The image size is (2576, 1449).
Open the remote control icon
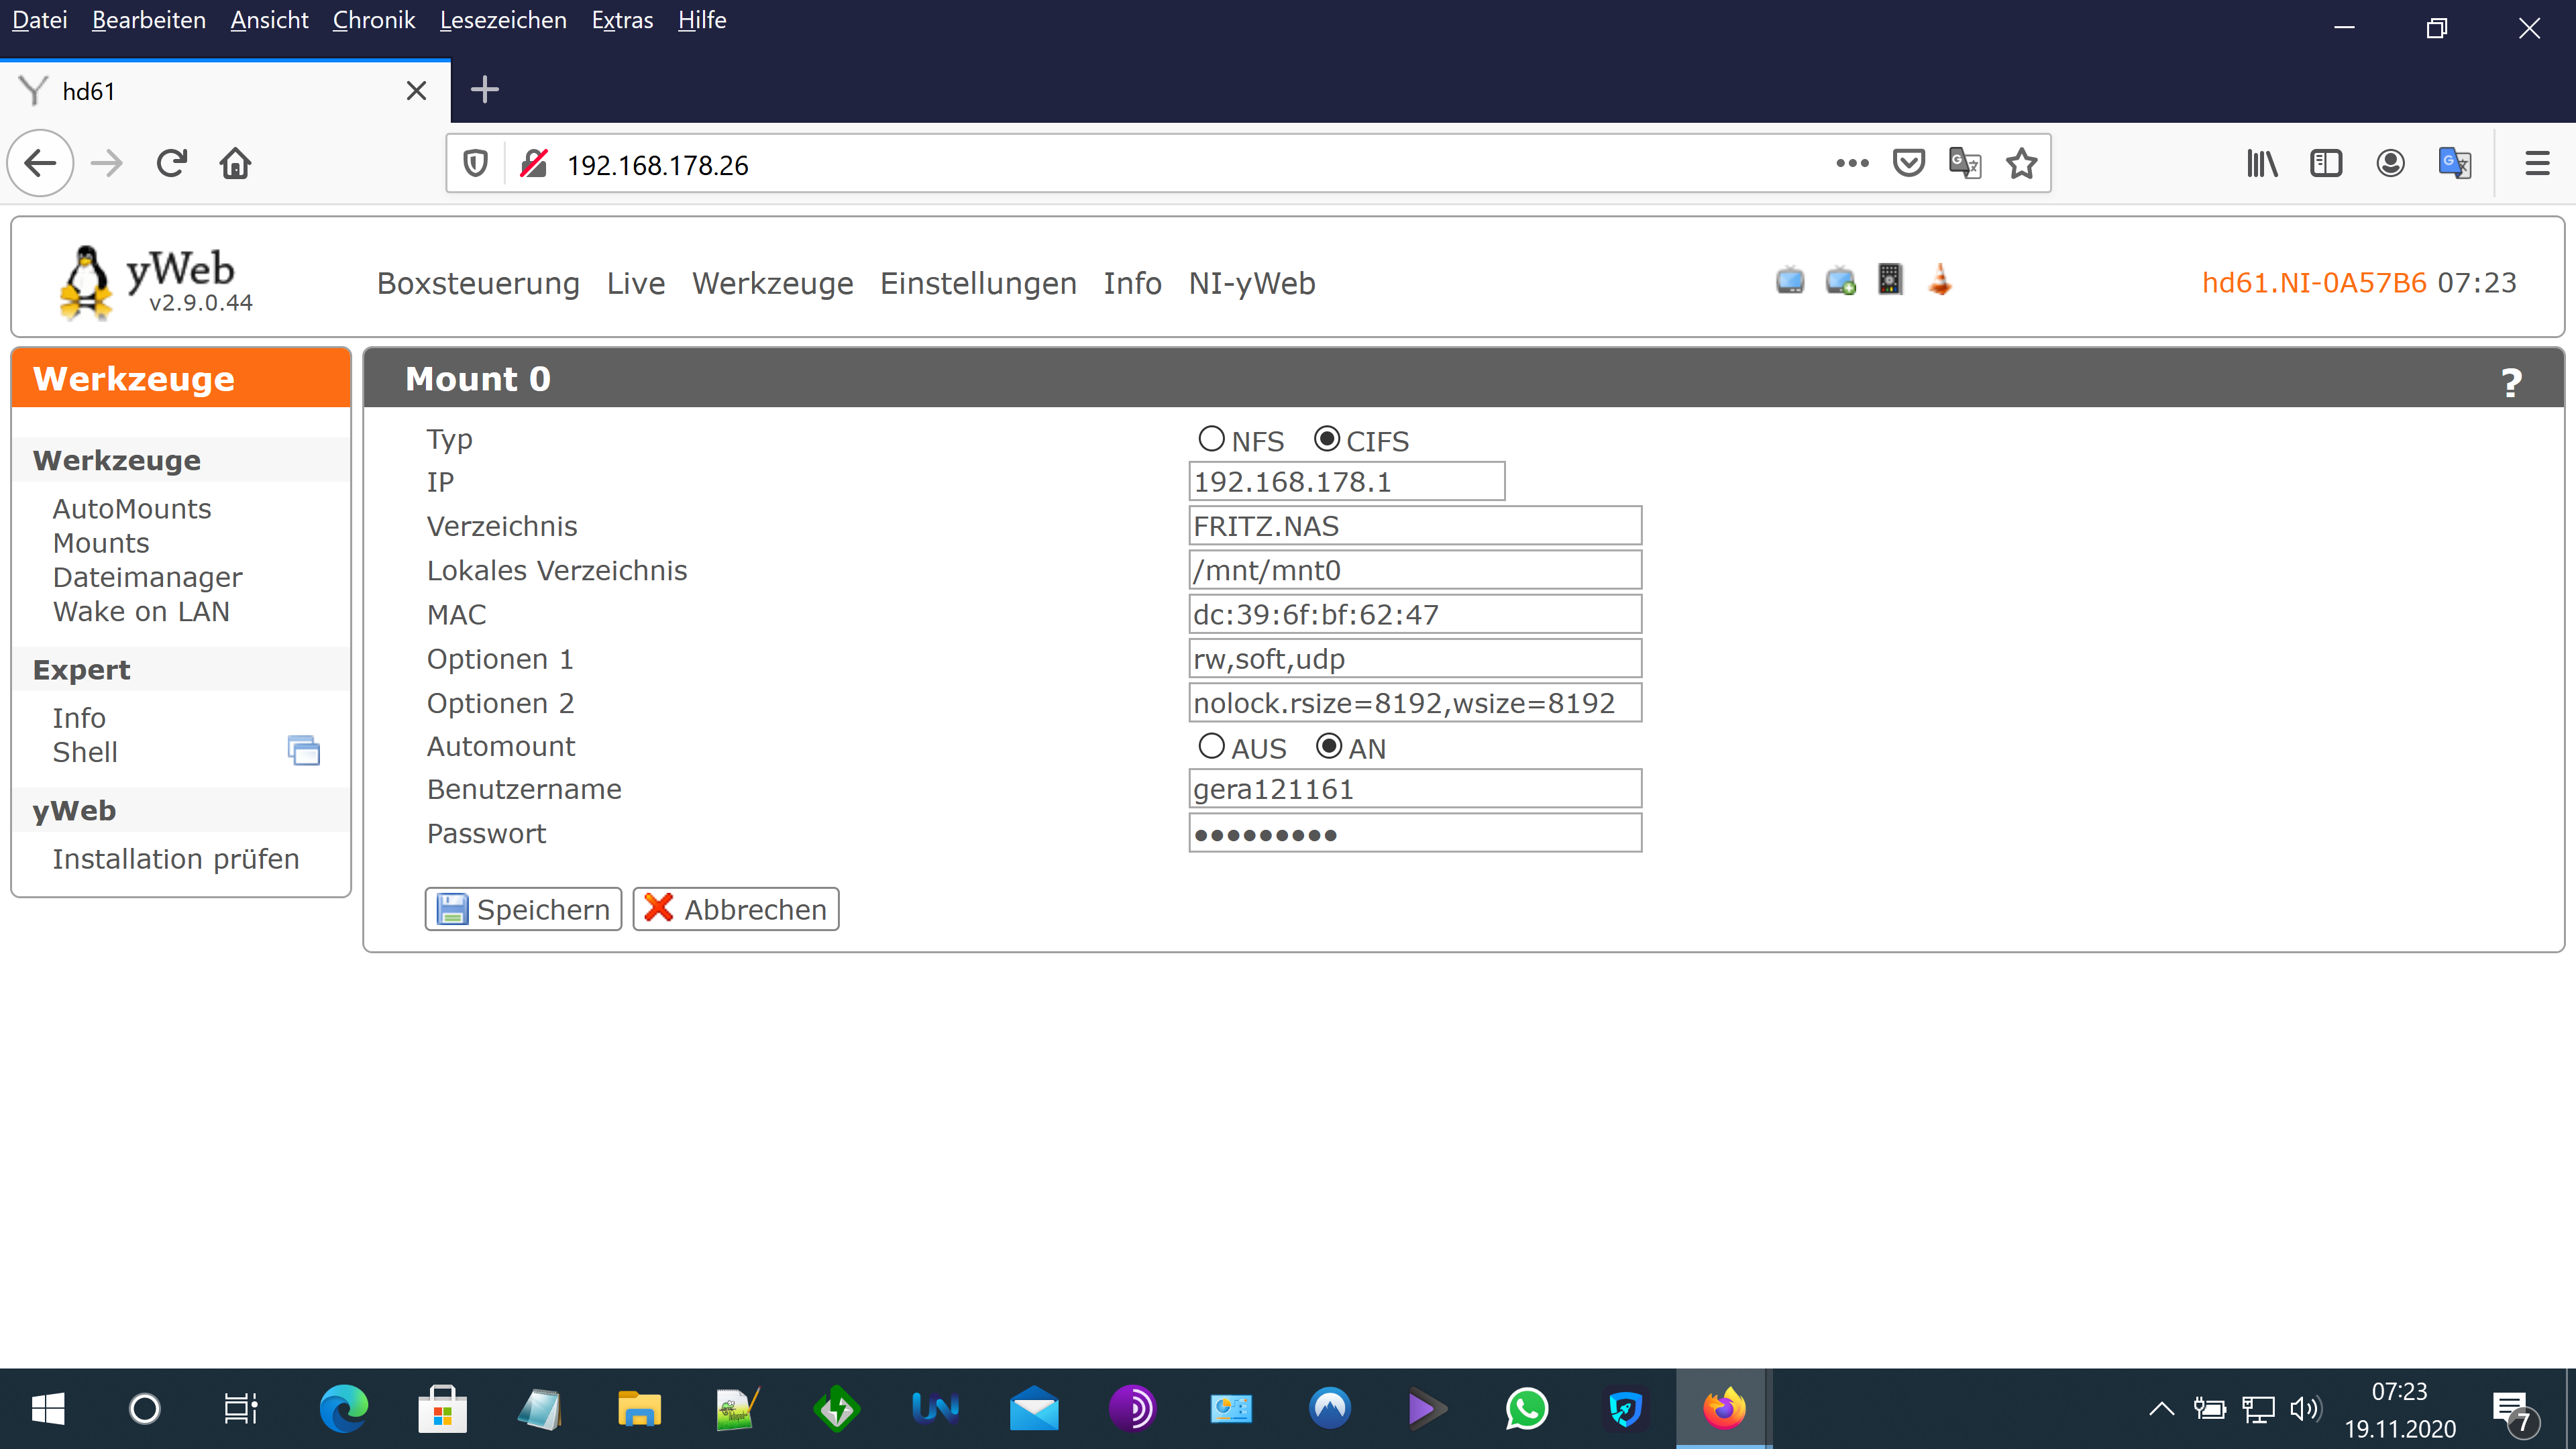coord(1889,280)
